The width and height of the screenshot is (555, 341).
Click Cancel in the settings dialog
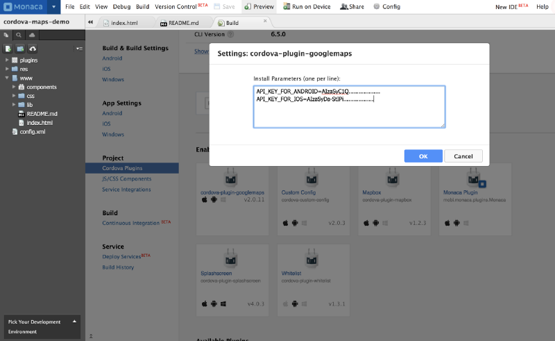click(x=463, y=156)
